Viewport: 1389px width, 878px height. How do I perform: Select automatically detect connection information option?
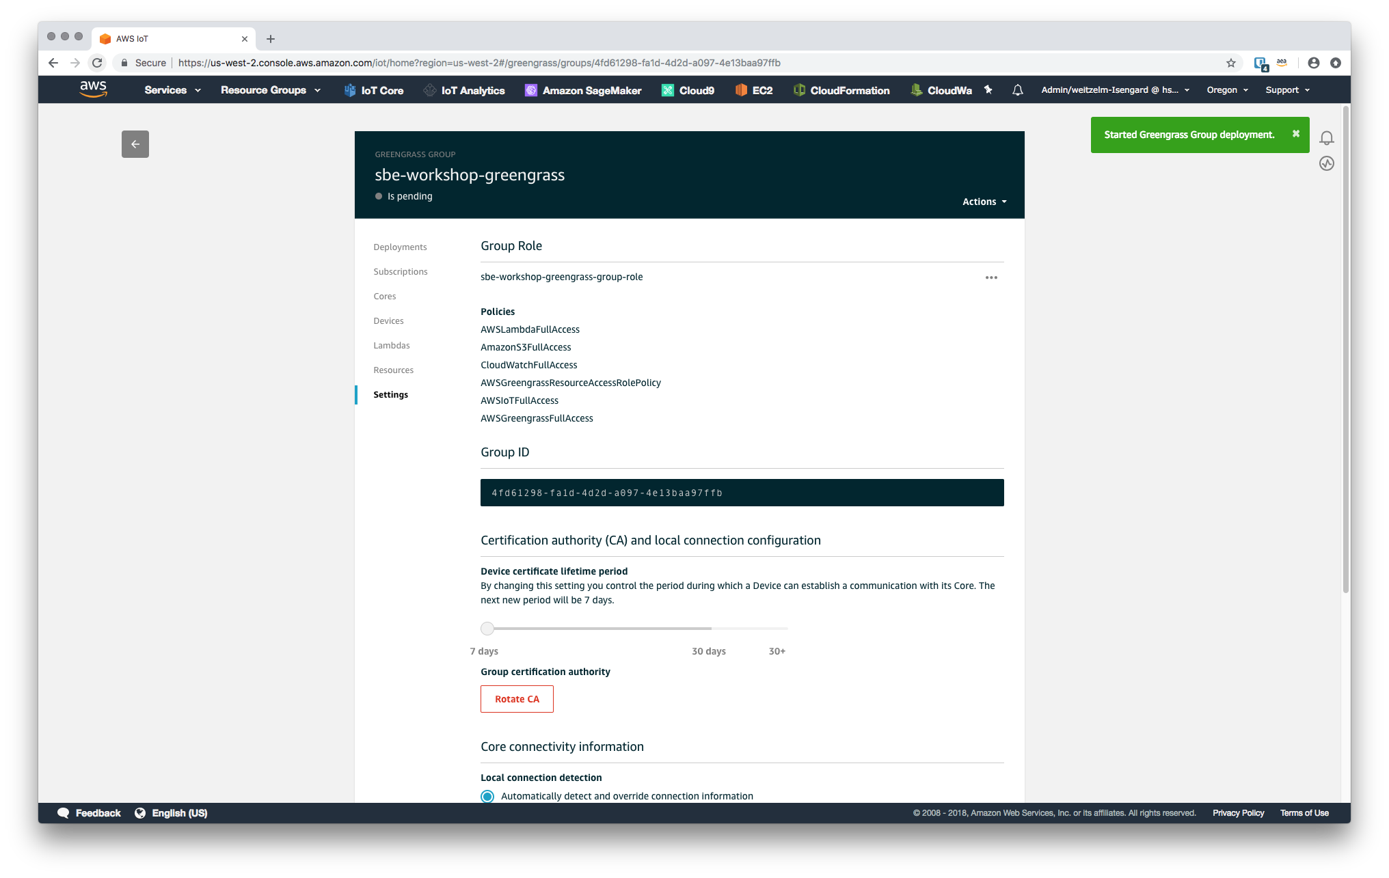[487, 796]
